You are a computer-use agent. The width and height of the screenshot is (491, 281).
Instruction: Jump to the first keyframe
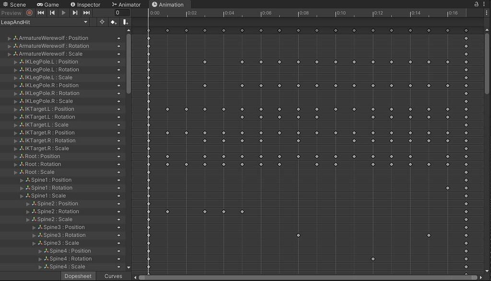click(41, 13)
